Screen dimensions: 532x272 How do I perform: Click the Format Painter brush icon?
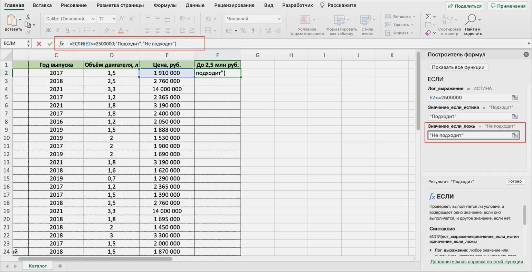(28, 32)
